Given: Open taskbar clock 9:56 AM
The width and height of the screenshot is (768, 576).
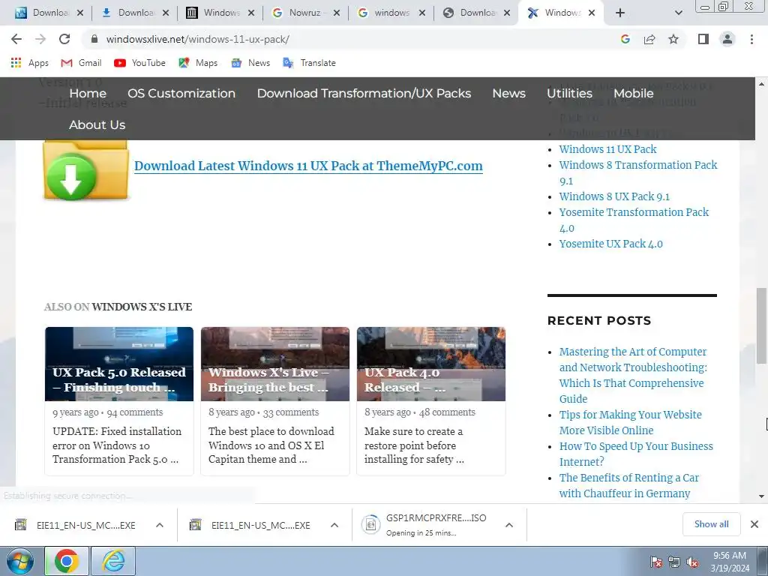Looking at the screenshot, I should (x=730, y=562).
